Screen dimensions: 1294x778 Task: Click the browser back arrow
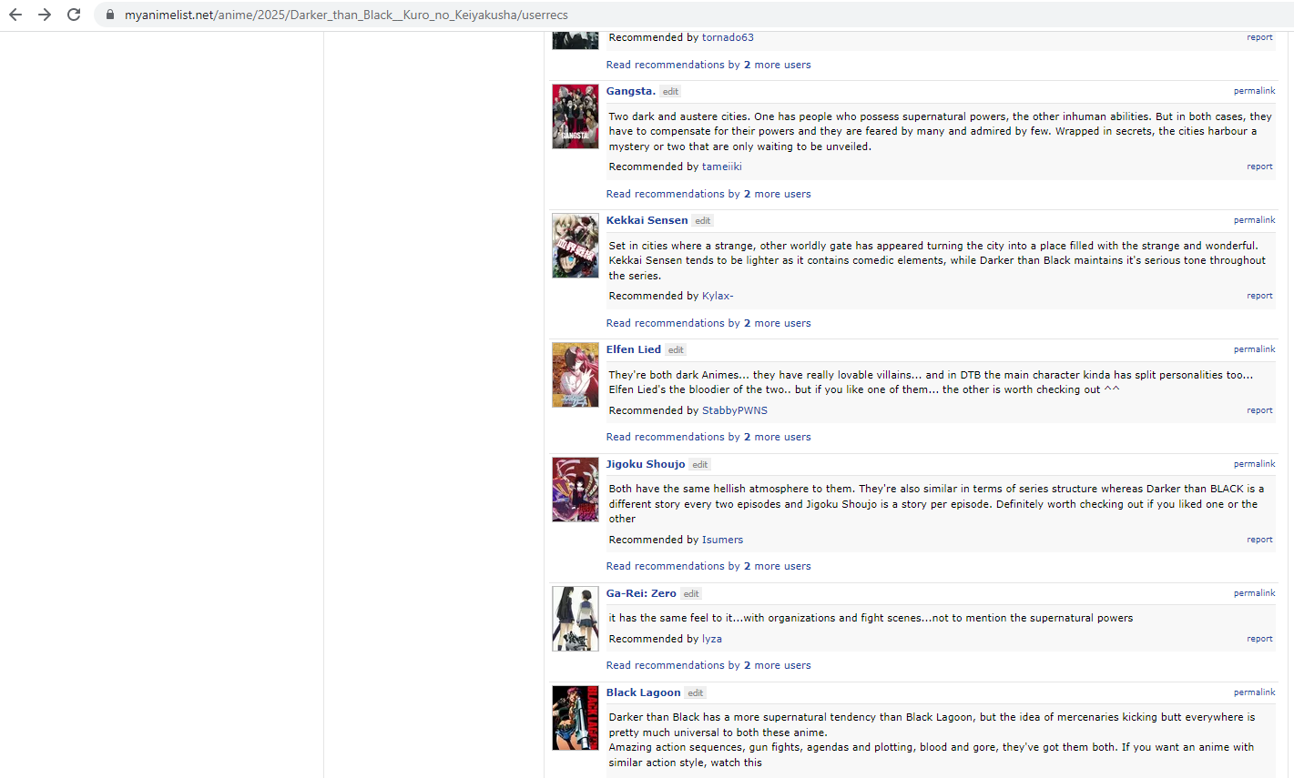(x=15, y=15)
